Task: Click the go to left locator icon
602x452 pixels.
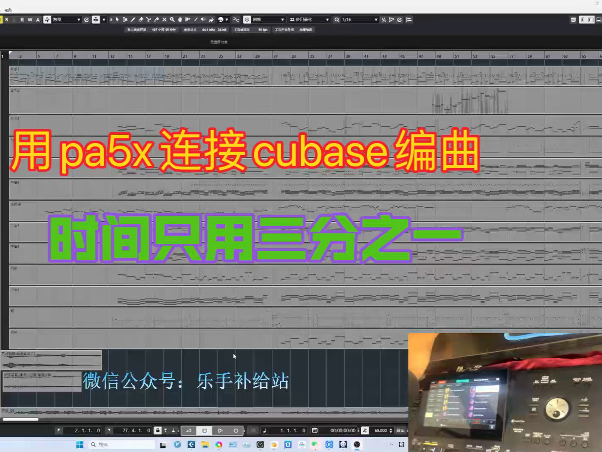Action: [x=59, y=431]
